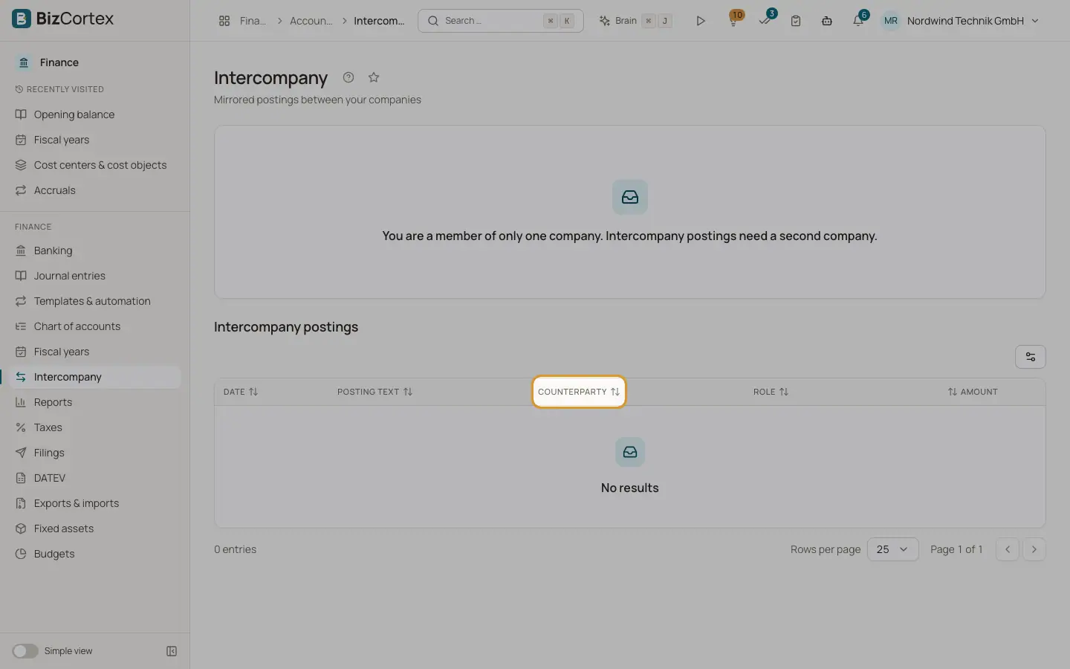
Task: Open the table column settings icon
Action: (x=1031, y=357)
